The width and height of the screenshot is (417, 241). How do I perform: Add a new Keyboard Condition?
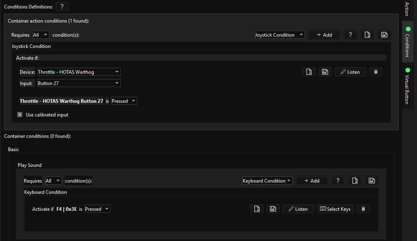(x=312, y=181)
